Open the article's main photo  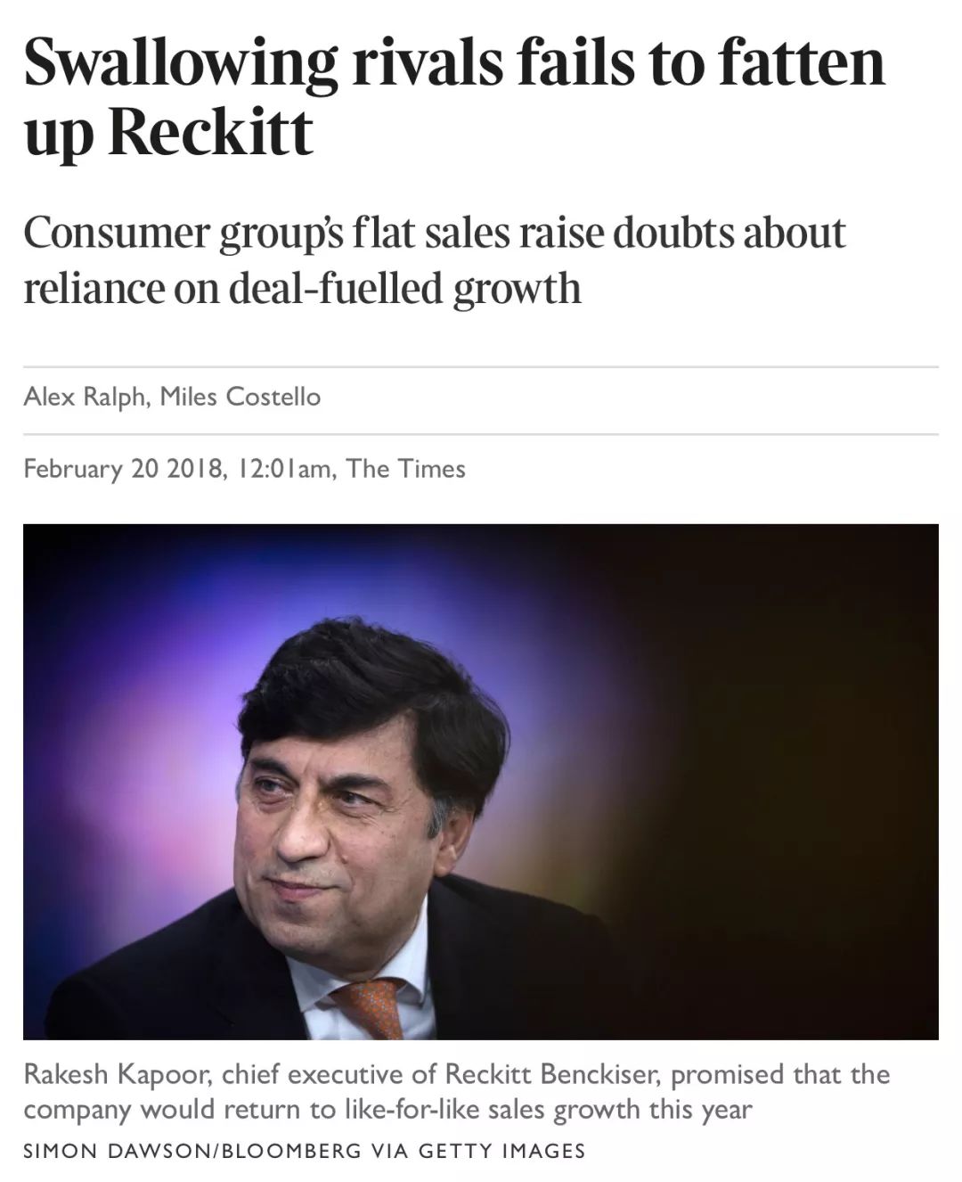point(481,781)
